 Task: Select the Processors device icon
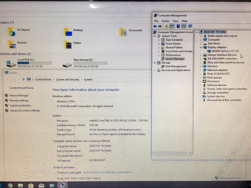click(x=204, y=81)
